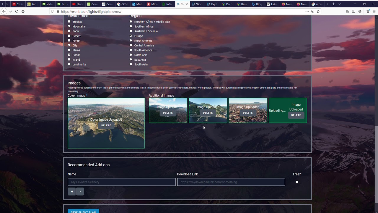Switch to the Mail tab

[x=138, y=4]
